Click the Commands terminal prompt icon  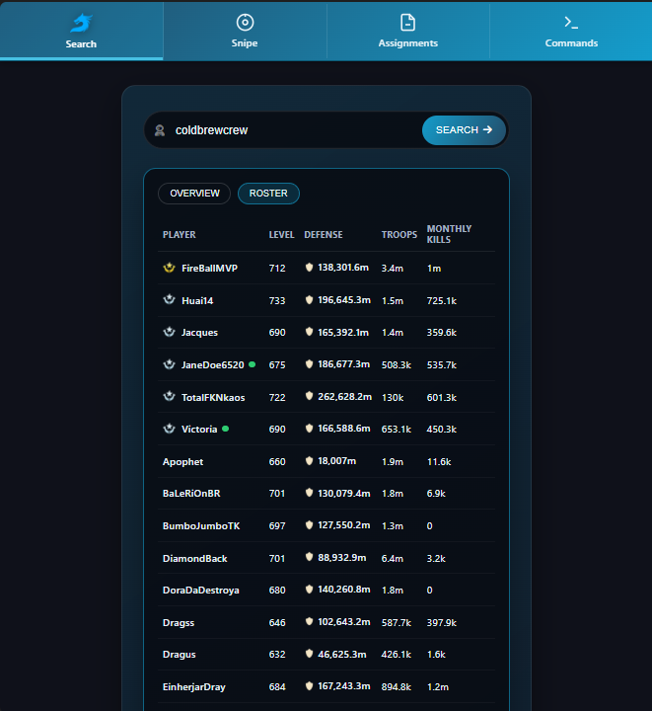pos(571,23)
